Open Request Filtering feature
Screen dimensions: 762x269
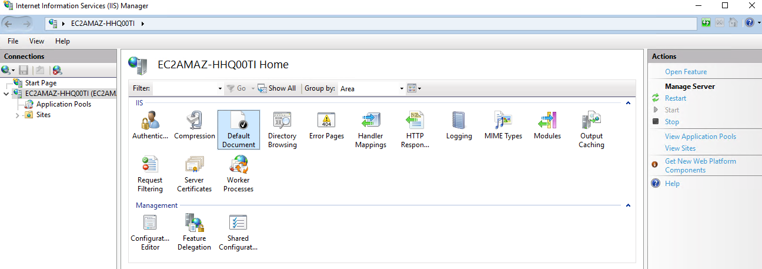tap(150, 174)
